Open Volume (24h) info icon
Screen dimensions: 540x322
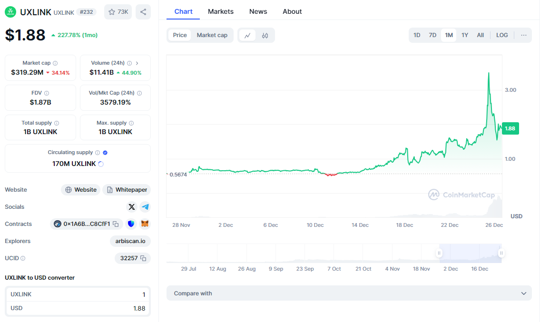129,63
